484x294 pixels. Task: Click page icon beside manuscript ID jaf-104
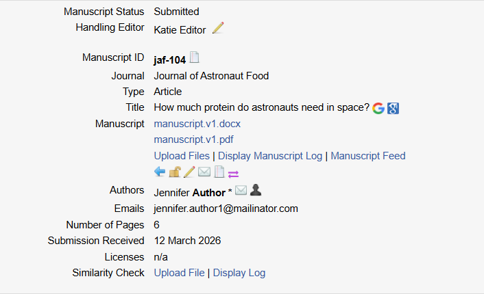(x=194, y=58)
